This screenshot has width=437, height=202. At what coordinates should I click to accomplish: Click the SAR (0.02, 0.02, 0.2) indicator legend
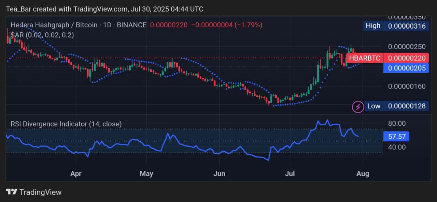point(42,35)
